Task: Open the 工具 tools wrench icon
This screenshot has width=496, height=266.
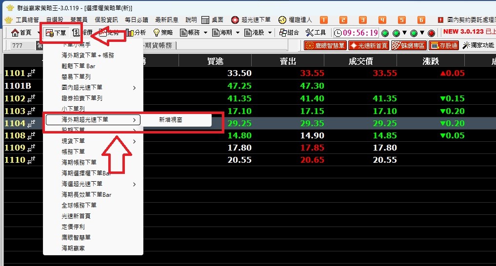Action: (x=316, y=33)
